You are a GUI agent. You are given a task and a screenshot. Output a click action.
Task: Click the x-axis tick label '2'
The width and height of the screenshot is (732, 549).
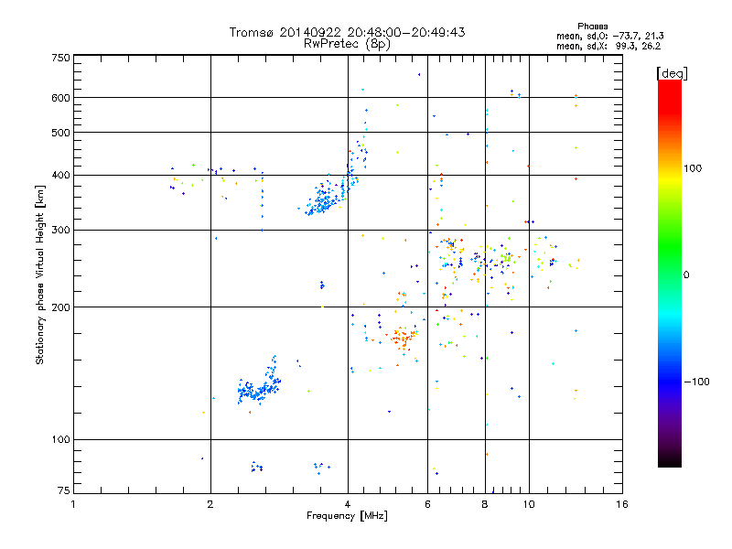[x=210, y=504]
